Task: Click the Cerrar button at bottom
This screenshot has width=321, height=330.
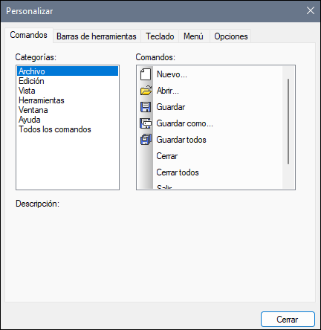Action: click(288, 320)
